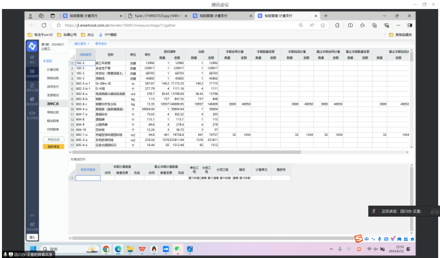Add page to favorites with star icon
Image resolution: width=440 pixels, height=258 pixels.
click(x=323, y=25)
